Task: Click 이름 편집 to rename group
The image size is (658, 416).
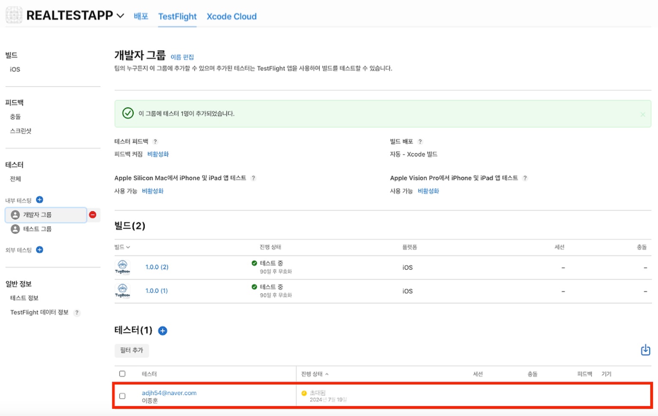Action: (x=182, y=57)
